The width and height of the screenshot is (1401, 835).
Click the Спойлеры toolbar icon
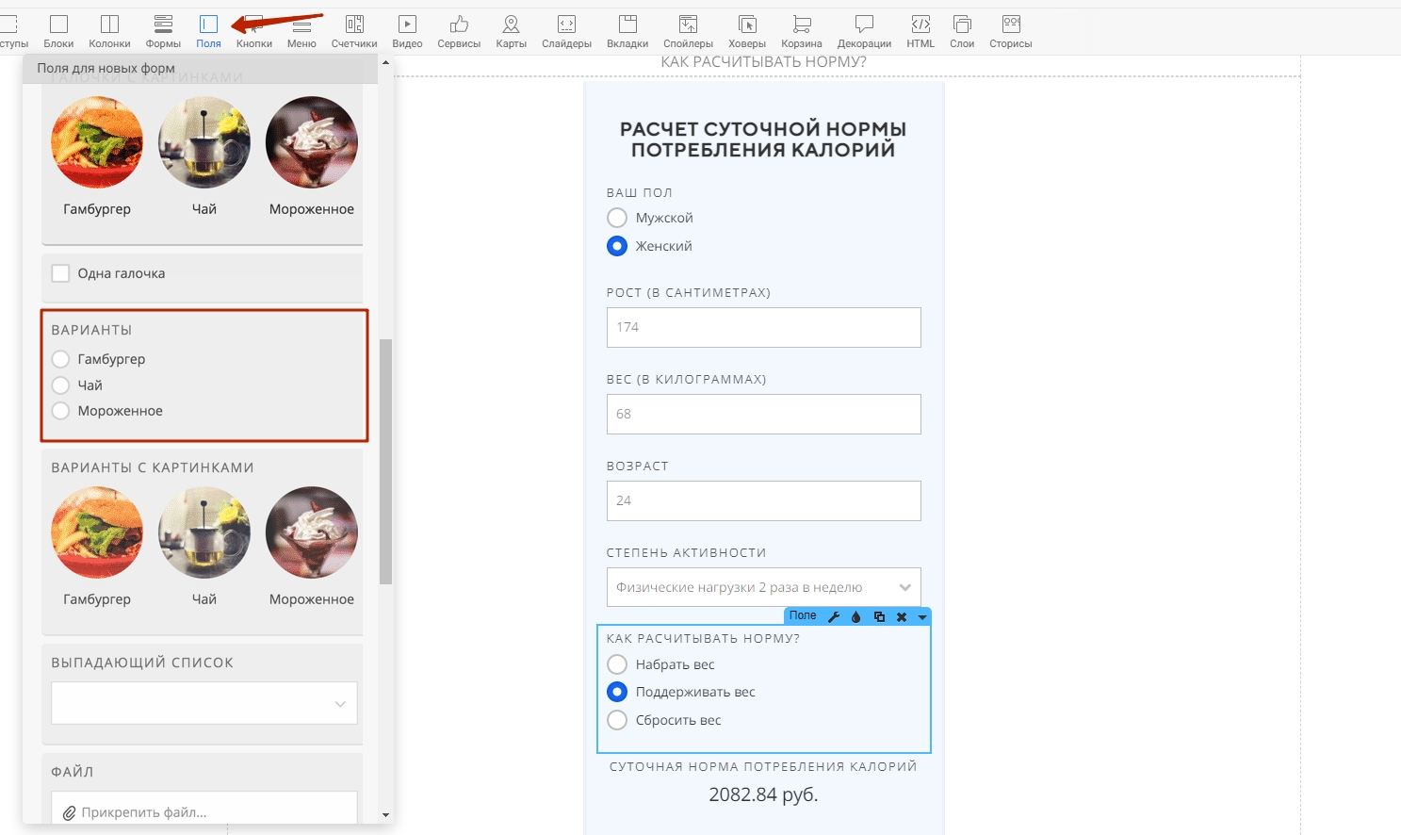click(x=688, y=31)
